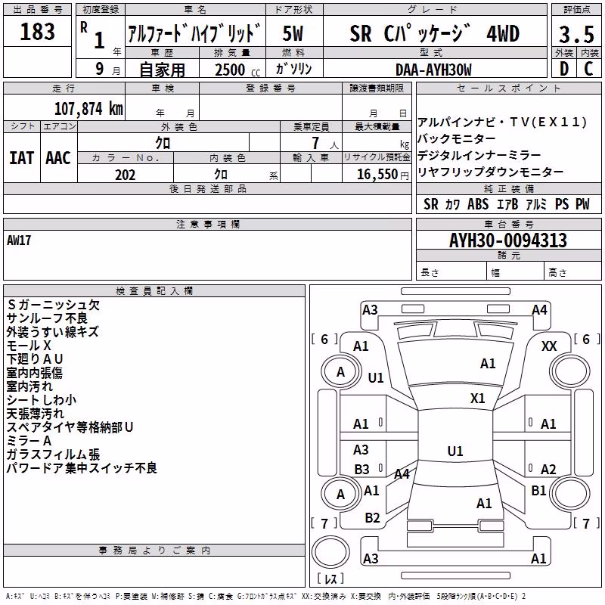This screenshot has width=605, height=605.
Task: Click the 検査員記入欄 header
Action: click(154, 291)
